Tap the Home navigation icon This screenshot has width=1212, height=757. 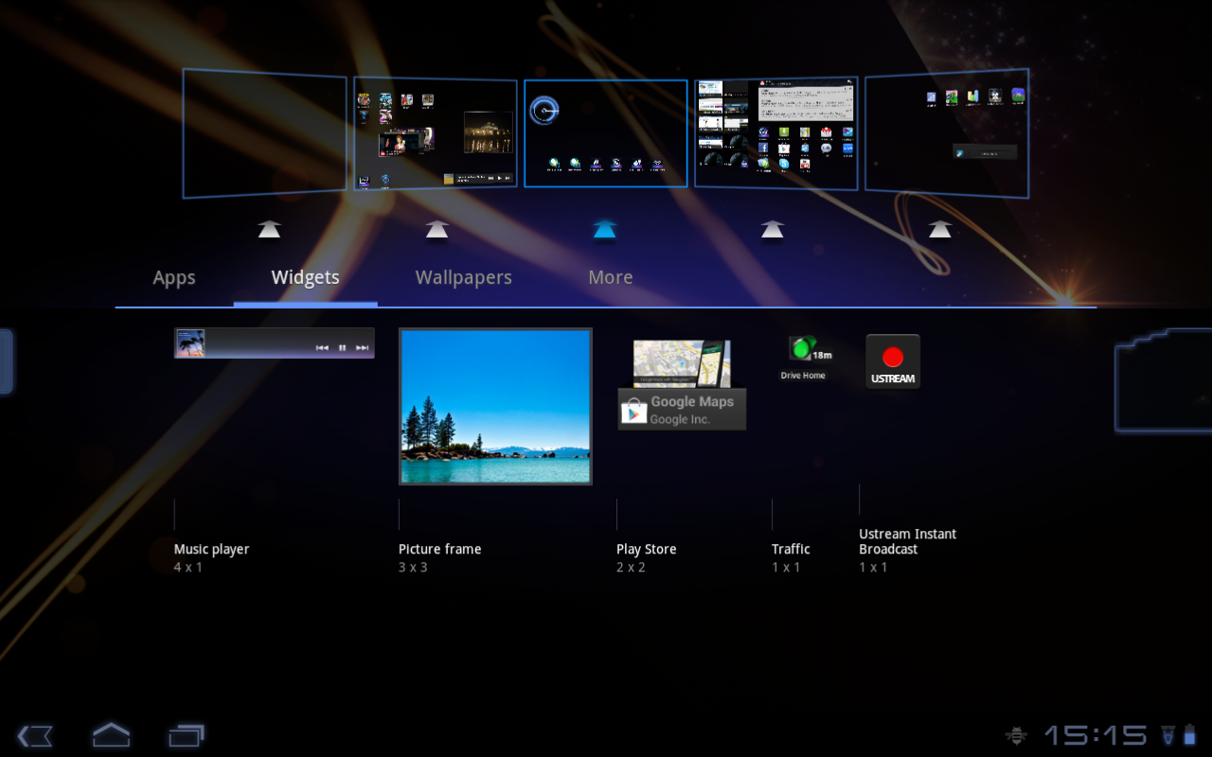click(x=110, y=734)
